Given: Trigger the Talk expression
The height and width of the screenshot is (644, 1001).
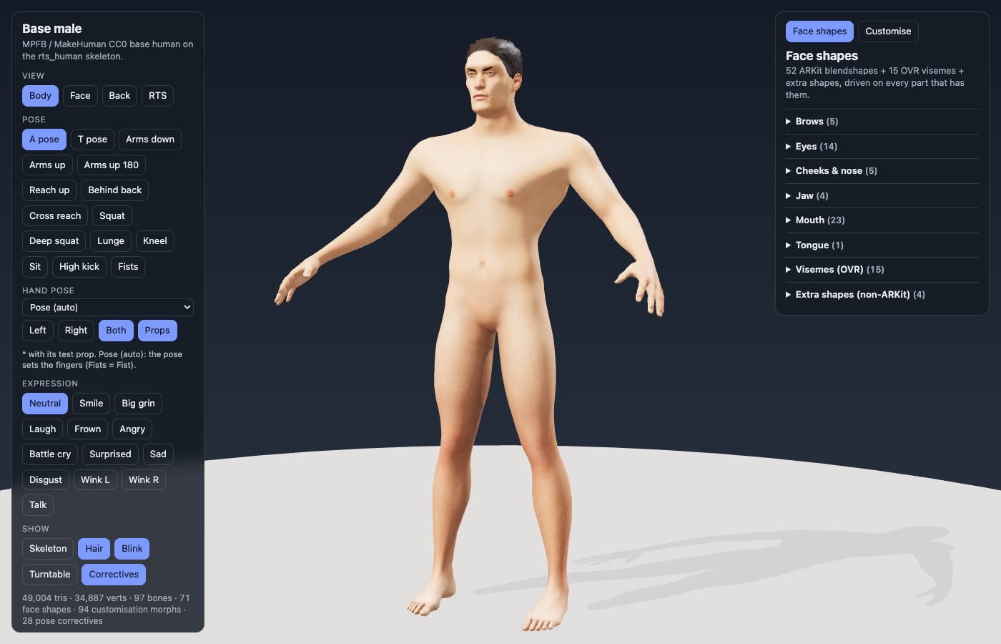Looking at the screenshot, I should (38, 505).
